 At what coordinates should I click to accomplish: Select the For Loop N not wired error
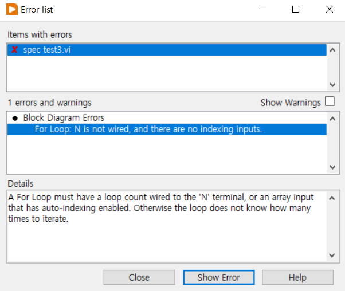(x=148, y=129)
